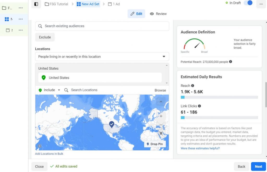The width and height of the screenshot is (267, 172).
Task: Toggle the In Draft switch
Action: tap(248, 3)
